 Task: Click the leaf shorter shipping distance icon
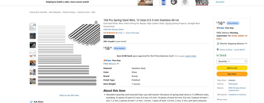click(218, 44)
